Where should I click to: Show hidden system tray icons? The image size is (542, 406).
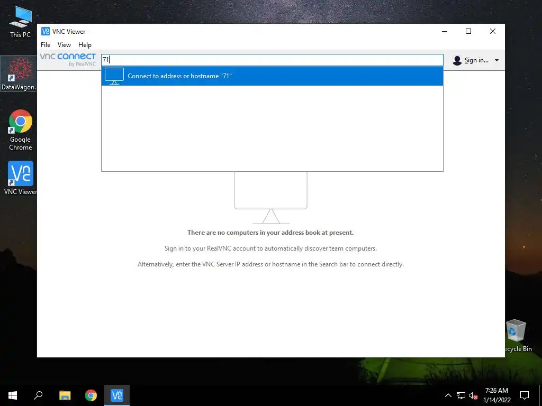click(448, 395)
